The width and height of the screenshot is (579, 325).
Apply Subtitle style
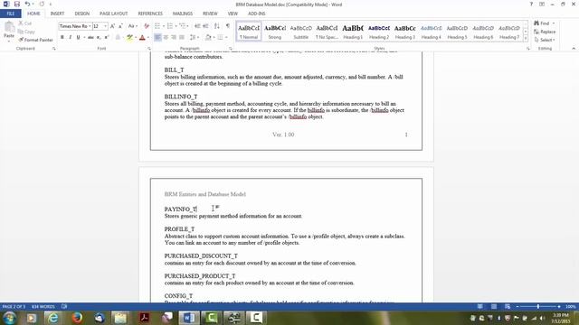pyautogui.click(x=301, y=32)
